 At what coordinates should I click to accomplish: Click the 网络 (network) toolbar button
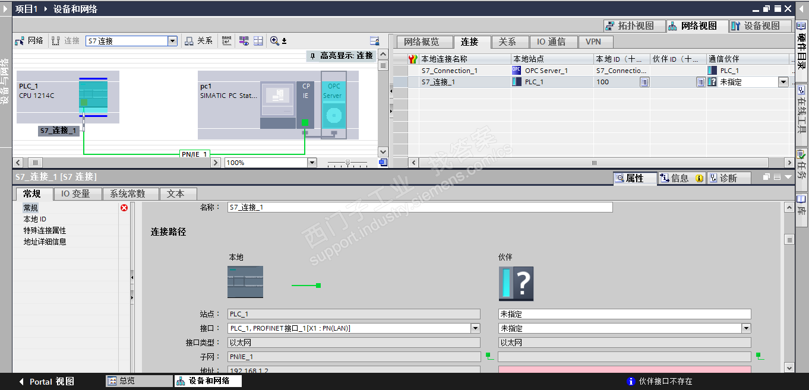[x=29, y=41]
